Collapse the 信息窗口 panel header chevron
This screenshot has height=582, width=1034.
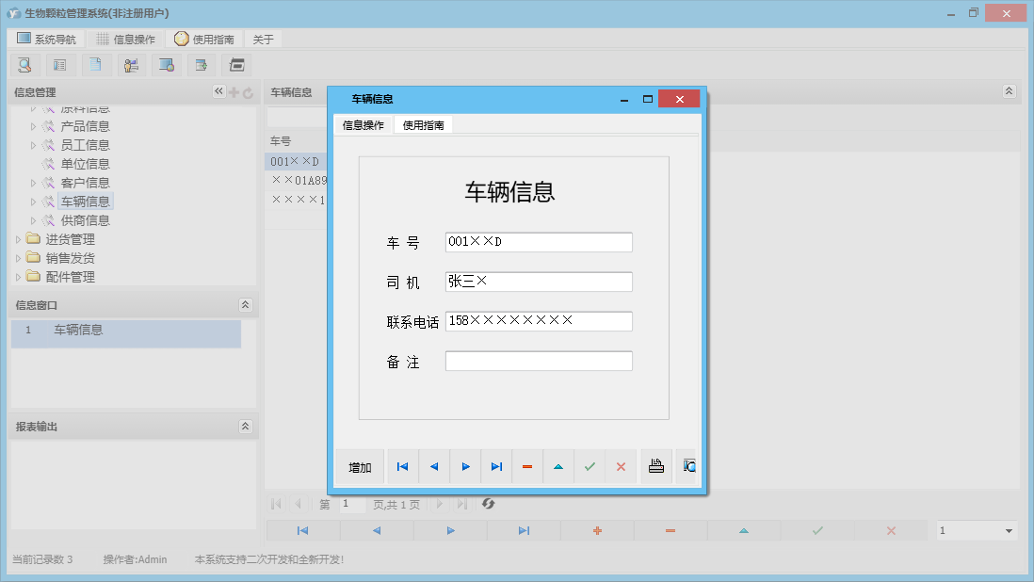pos(245,304)
